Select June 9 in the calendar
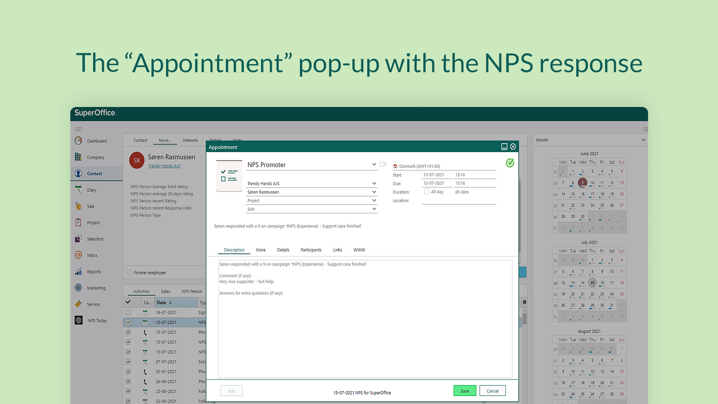This screenshot has width=718, height=404. click(582, 183)
